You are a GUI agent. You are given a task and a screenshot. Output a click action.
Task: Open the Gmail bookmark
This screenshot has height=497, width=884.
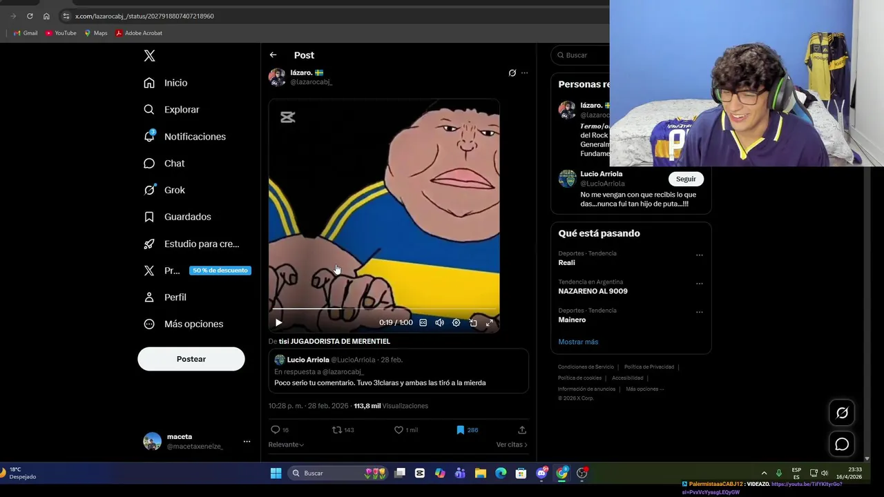(x=26, y=33)
